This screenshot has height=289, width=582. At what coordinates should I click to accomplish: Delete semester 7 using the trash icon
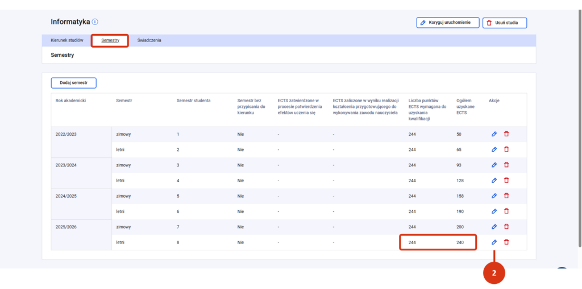coord(506,227)
